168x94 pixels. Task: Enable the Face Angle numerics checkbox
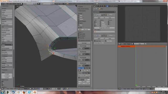(79, 36)
